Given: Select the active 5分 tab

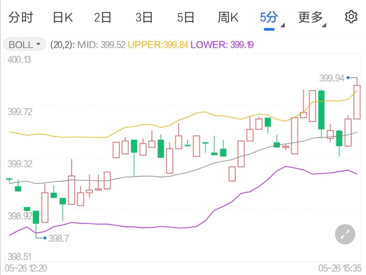Looking at the screenshot, I should [x=269, y=18].
